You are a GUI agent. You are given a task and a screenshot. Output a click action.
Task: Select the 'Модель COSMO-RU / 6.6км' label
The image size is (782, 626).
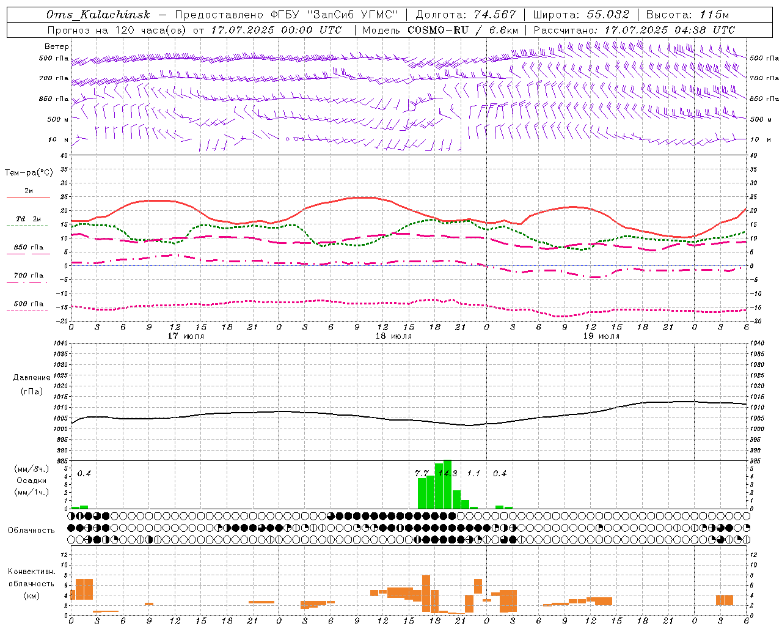coord(440,30)
